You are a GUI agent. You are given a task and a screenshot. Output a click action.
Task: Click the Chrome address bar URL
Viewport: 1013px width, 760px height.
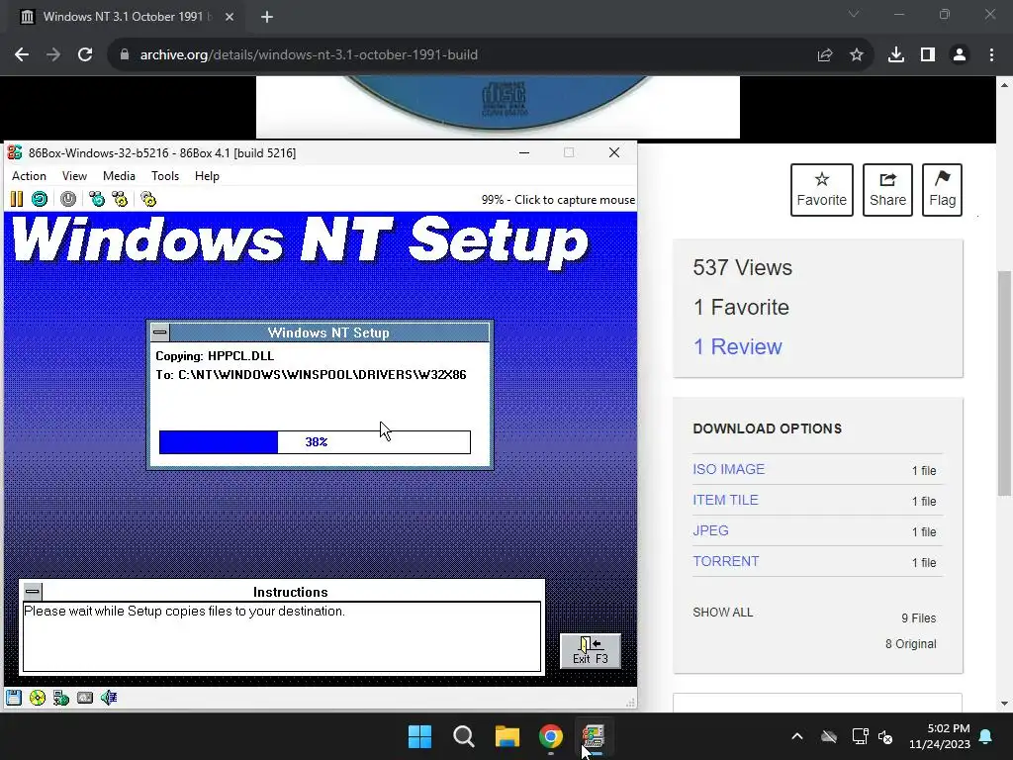coord(309,55)
